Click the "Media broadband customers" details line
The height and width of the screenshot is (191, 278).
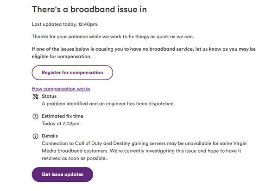141,151
